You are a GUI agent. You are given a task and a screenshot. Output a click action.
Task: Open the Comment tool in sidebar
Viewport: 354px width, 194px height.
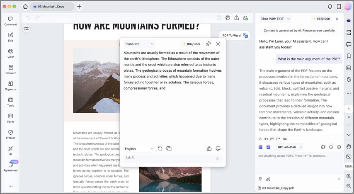11,21
